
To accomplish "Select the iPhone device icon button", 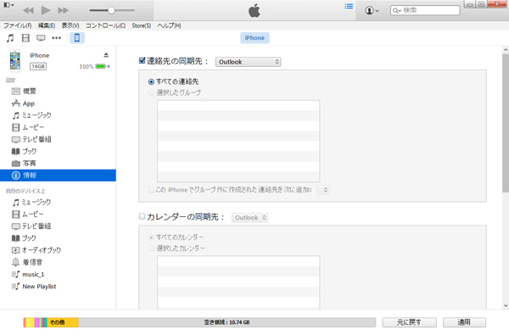I will (x=77, y=38).
